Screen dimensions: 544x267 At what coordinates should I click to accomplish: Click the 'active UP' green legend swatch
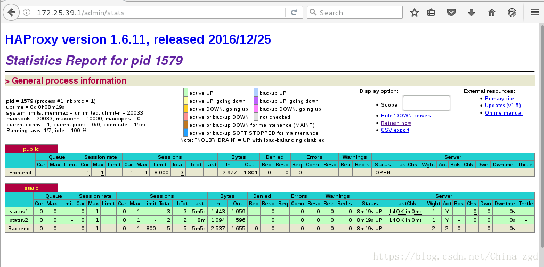[x=185, y=93]
